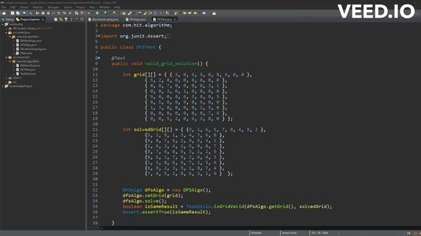Click the Save All toolbar icon
The height and width of the screenshot is (236, 421).
click(x=18, y=13)
